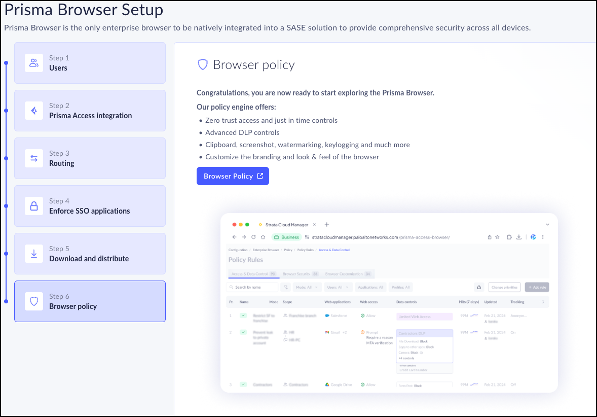
Task: Click the Prisma Access integration logo icon
Action: tap(34, 111)
